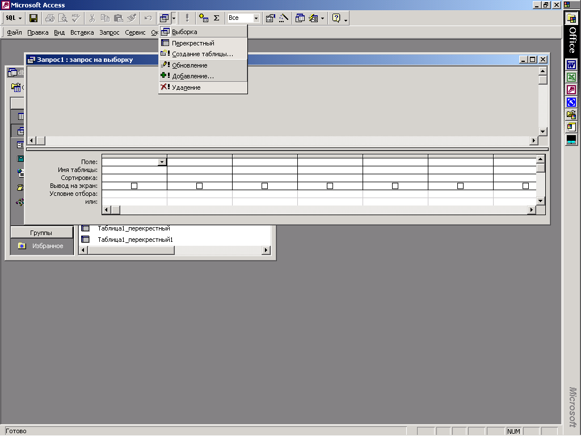This screenshot has height=436, width=581.
Task: Open the Вставка menu
Action: pos(82,32)
